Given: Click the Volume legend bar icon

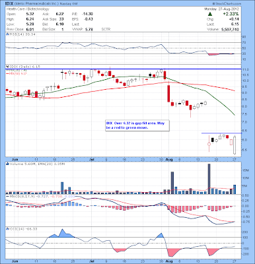Looking at the screenshot, I should [x=7, y=164].
